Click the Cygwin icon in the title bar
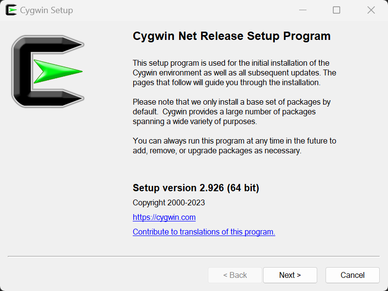The image size is (388, 291). [11, 10]
